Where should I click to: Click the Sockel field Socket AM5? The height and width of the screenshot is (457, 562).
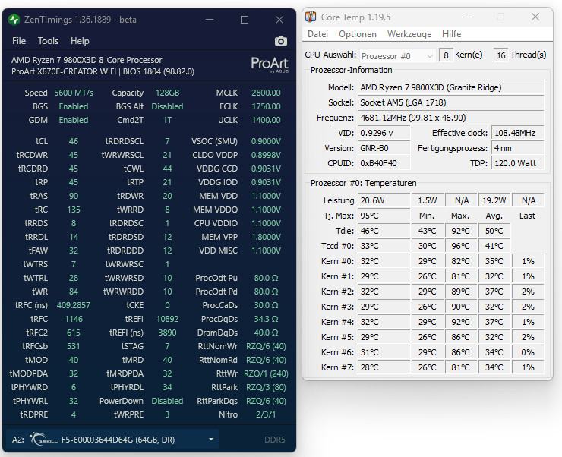click(x=451, y=102)
